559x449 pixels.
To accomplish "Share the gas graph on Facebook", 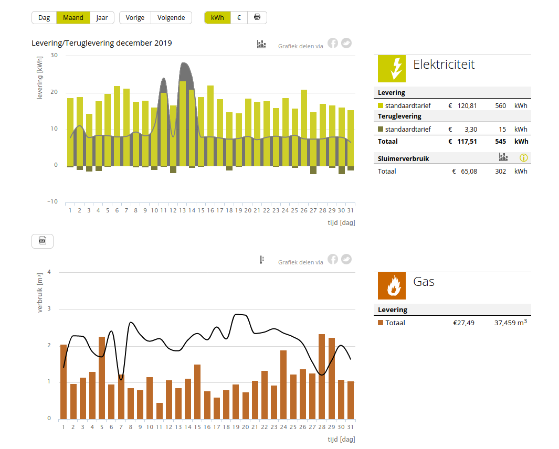I will (x=333, y=259).
